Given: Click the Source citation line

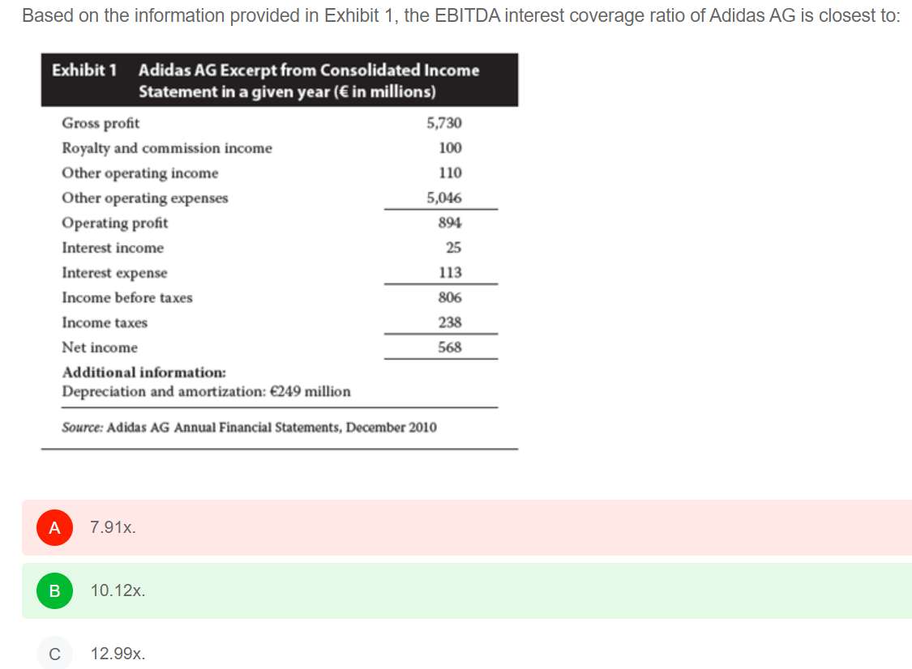Looking at the screenshot, I should click(249, 427).
